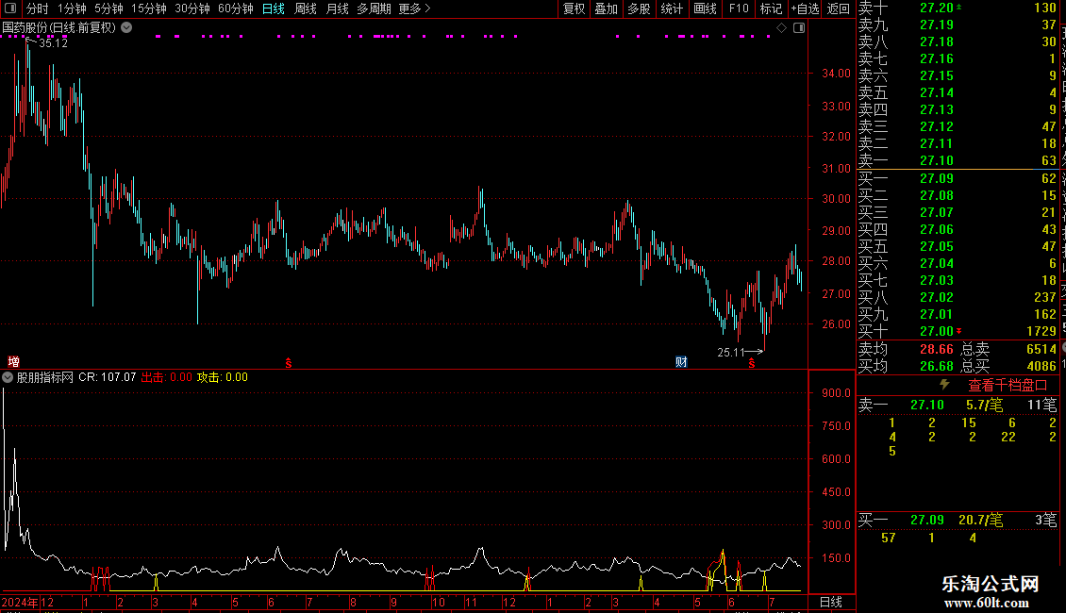
Task: Open 多周期 multi-period view
Action: [x=374, y=8]
